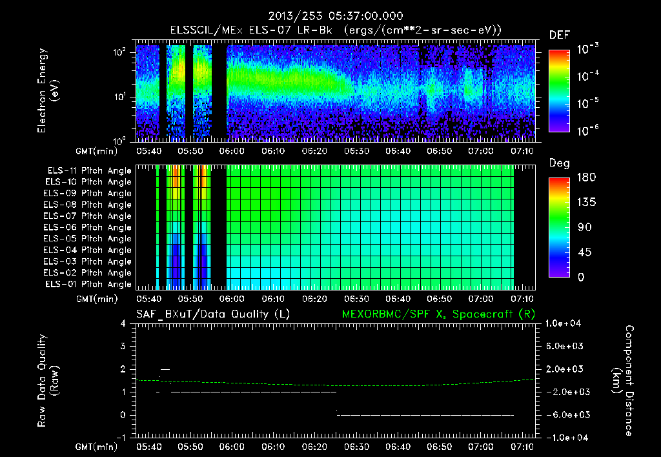Click the ELS-03 Pitch Angle row label
Viewport: 661px width, 457px height.
coord(88,261)
